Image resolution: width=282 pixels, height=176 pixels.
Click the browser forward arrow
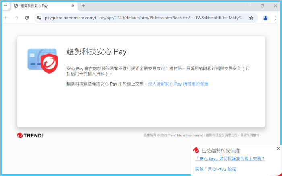[17, 18]
